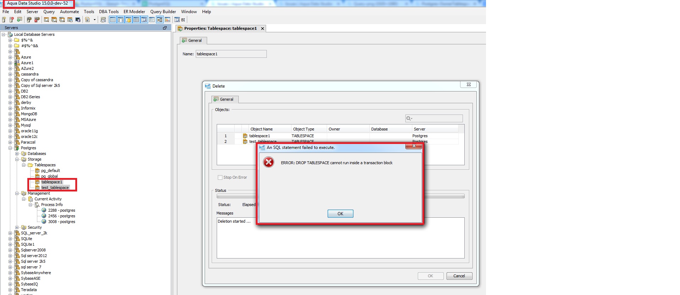Click the connect server toolbar icon
Screen dimensions: 680x295
click(29, 20)
